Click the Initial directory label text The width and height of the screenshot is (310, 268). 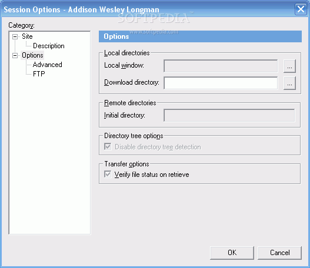pyautogui.click(x=125, y=115)
